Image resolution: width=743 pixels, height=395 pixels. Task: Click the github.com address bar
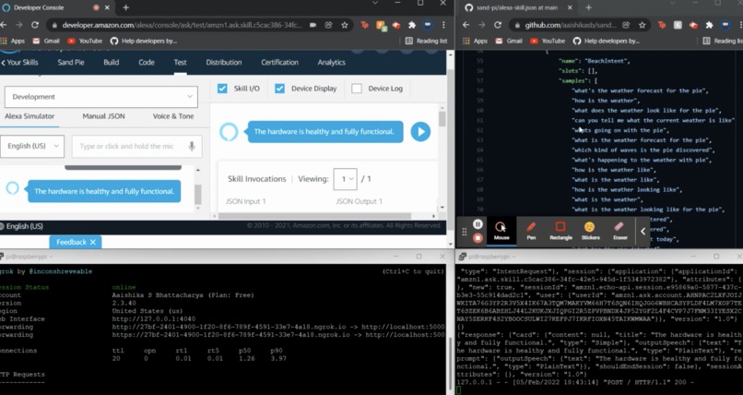[x=569, y=25]
